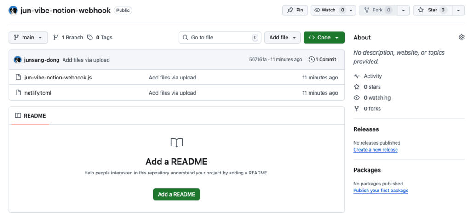Viewport: 471px width, 219px height.
Task: Open file netlify.toml
Action: 38,93
